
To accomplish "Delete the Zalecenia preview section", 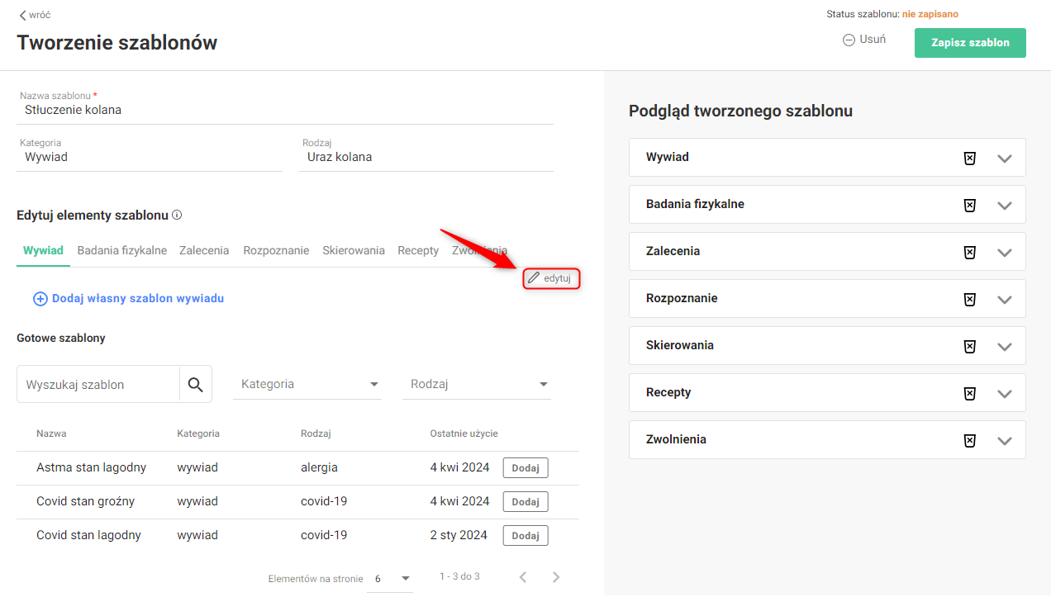I will (x=970, y=253).
